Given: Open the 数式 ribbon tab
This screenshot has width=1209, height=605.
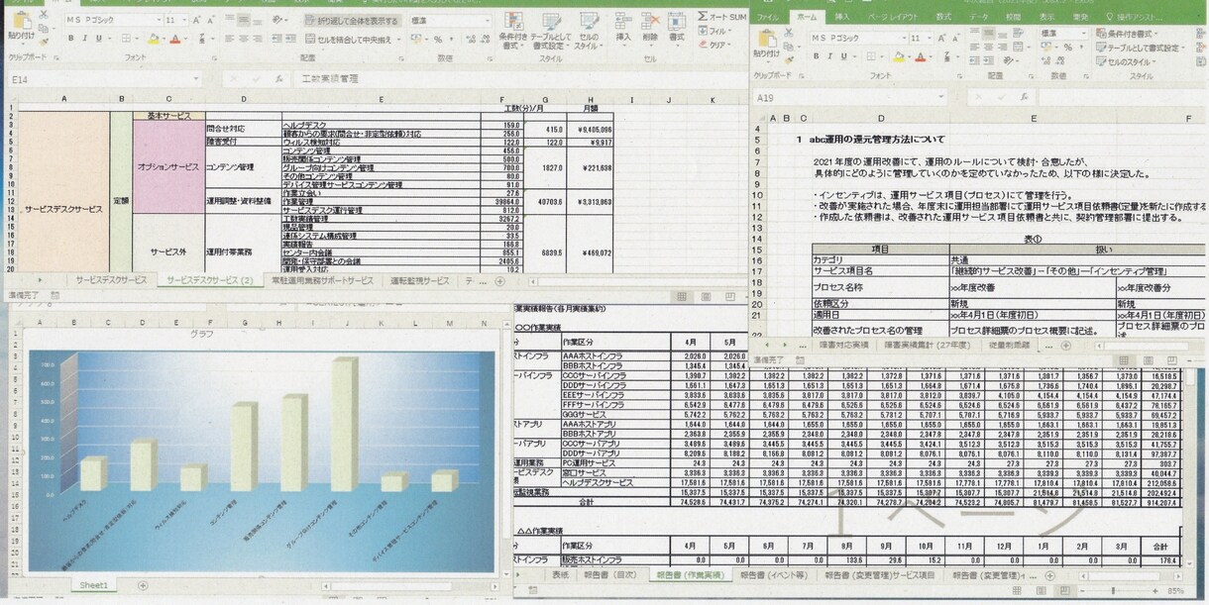Looking at the screenshot, I should [x=943, y=17].
